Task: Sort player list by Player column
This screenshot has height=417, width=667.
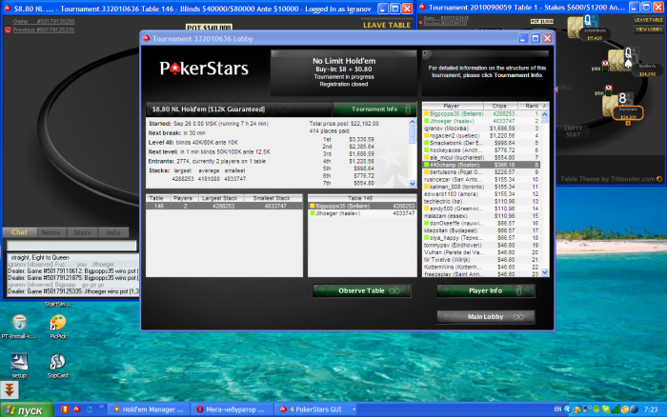Action: click(453, 106)
